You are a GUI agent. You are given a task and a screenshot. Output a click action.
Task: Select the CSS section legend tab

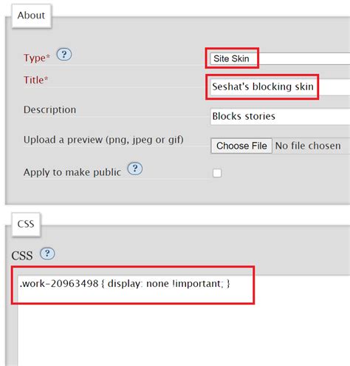click(x=26, y=224)
